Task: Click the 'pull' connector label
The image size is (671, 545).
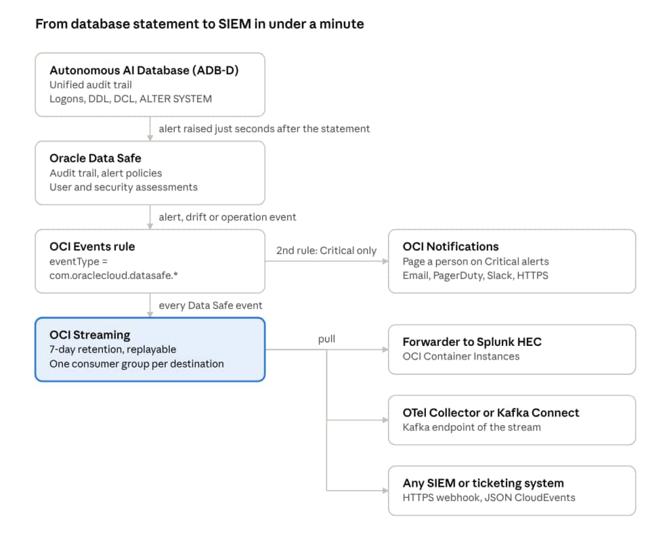Action: coord(326,339)
